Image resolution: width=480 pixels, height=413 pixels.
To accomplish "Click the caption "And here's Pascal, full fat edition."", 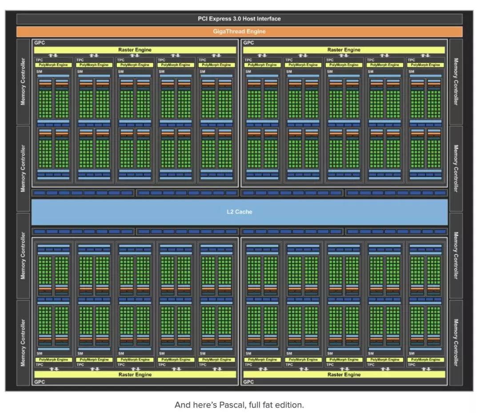I will pos(240,405).
